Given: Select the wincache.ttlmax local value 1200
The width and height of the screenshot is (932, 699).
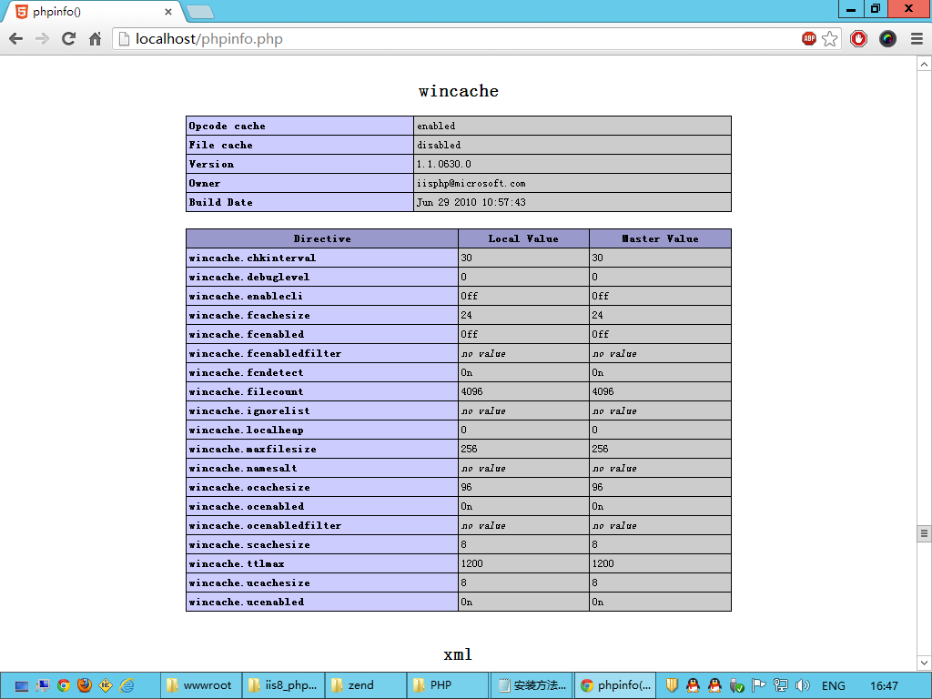Looking at the screenshot, I should 472,563.
